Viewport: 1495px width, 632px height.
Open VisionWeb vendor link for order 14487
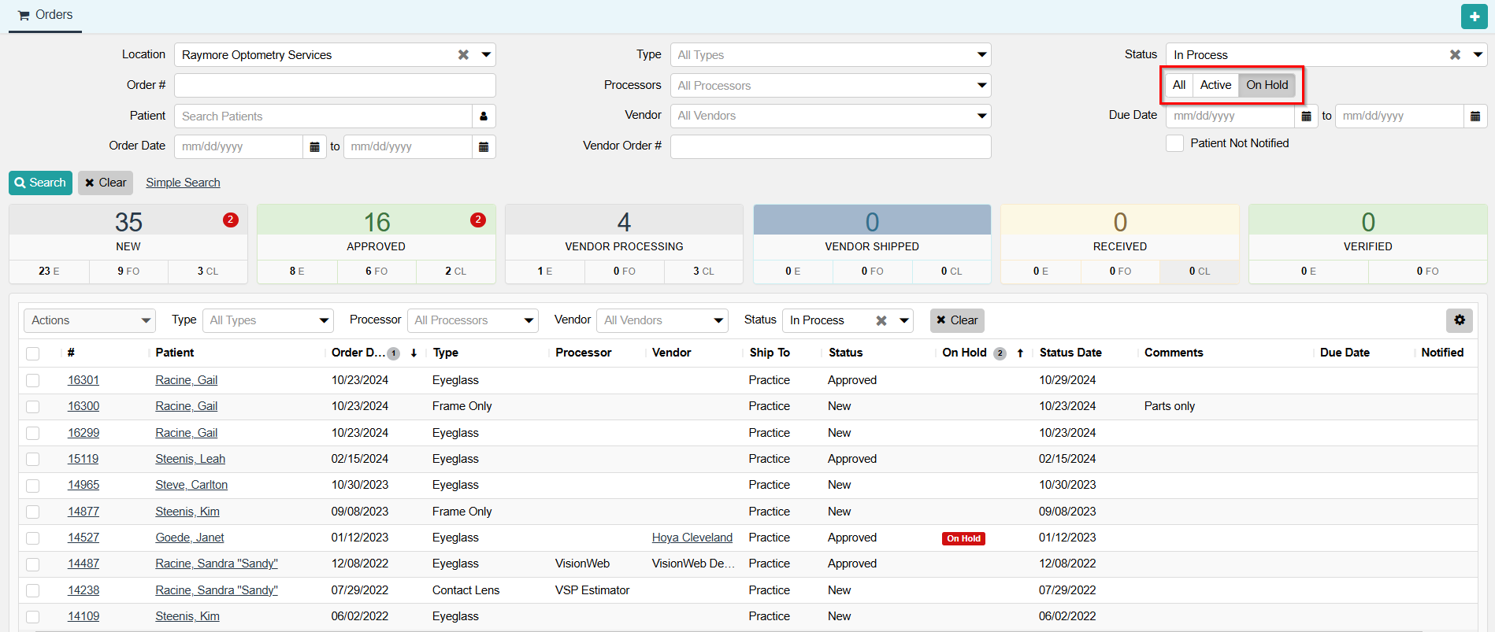[693, 564]
